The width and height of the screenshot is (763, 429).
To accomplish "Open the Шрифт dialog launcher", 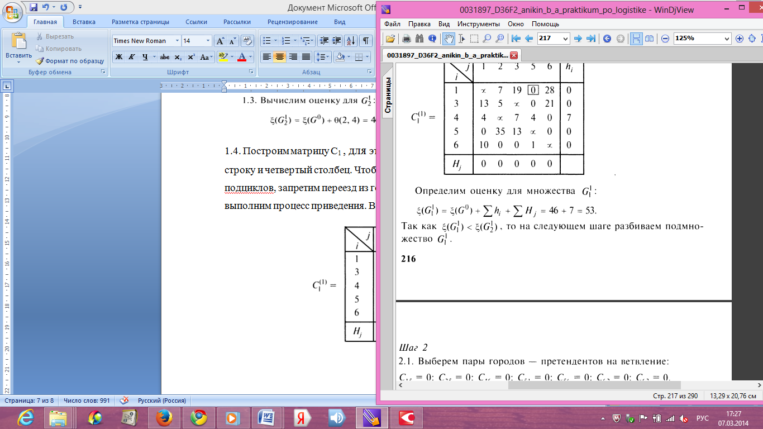I will tap(251, 72).
